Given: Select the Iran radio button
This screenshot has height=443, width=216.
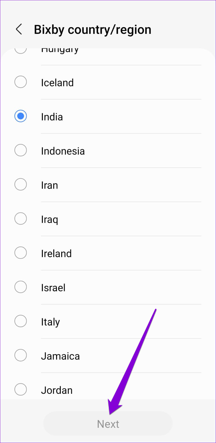Looking at the screenshot, I should tap(21, 185).
